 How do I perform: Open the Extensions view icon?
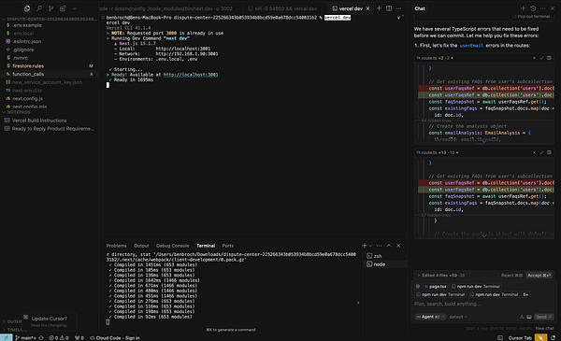click(x=63, y=8)
